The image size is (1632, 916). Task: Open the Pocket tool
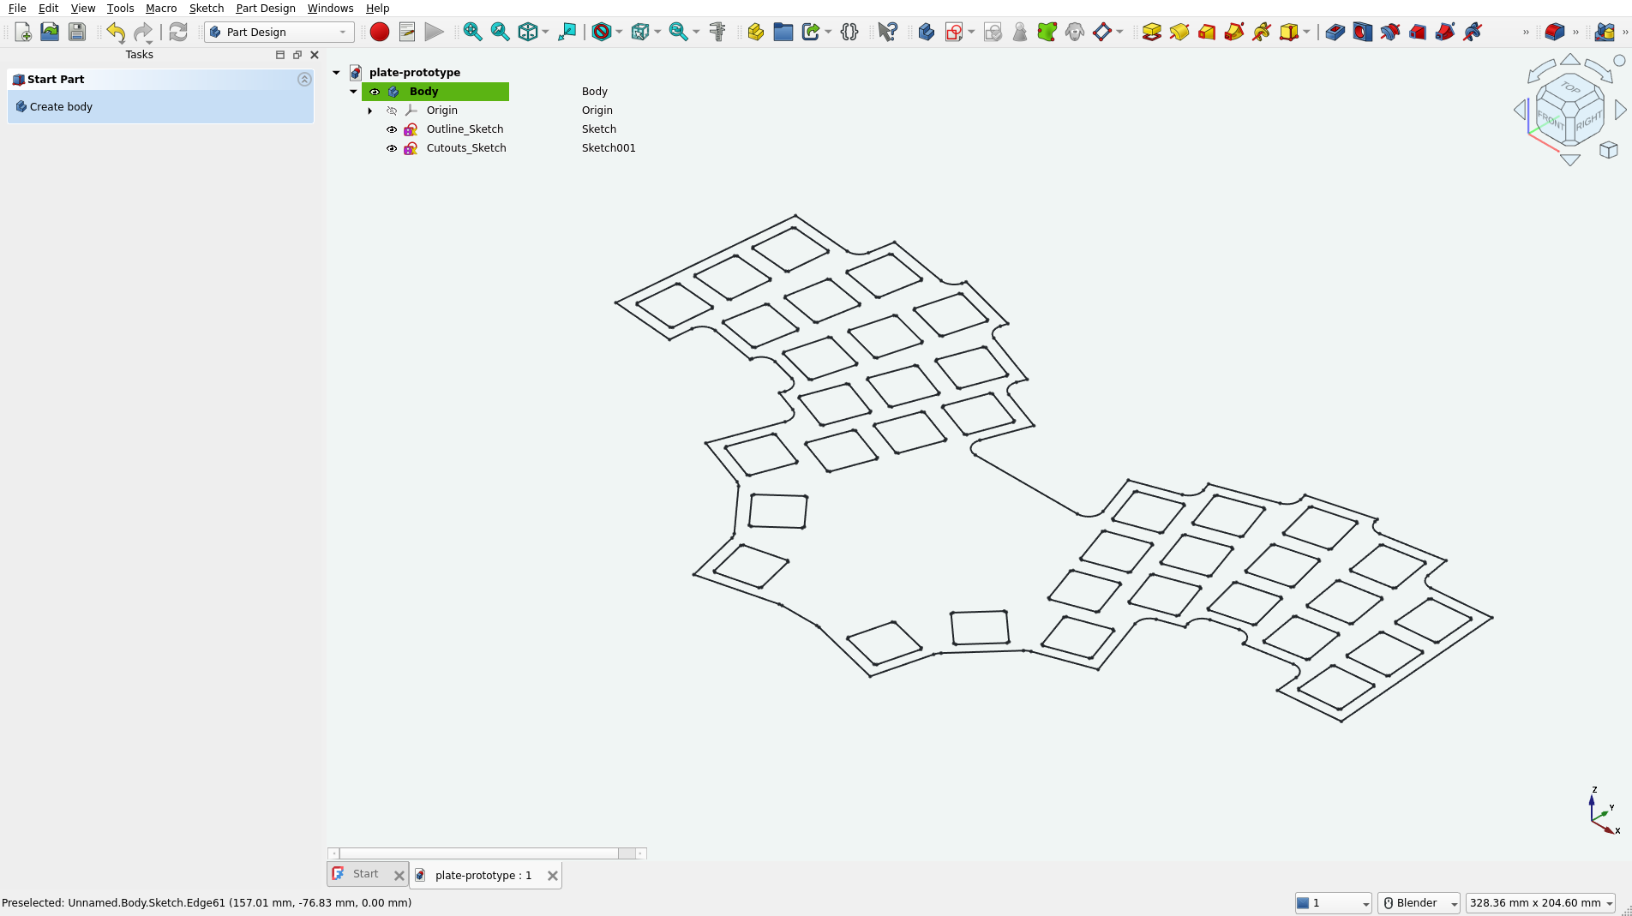tap(1335, 32)
